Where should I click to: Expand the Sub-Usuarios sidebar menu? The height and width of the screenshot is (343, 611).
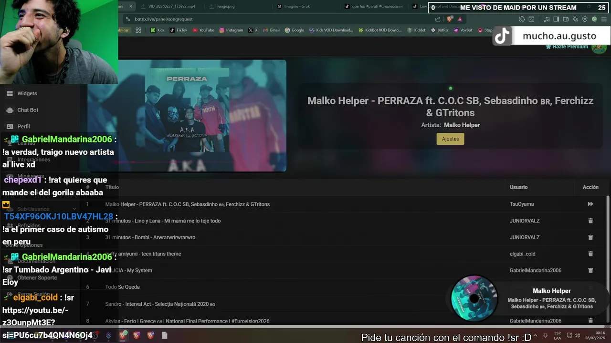click(41, 209)
